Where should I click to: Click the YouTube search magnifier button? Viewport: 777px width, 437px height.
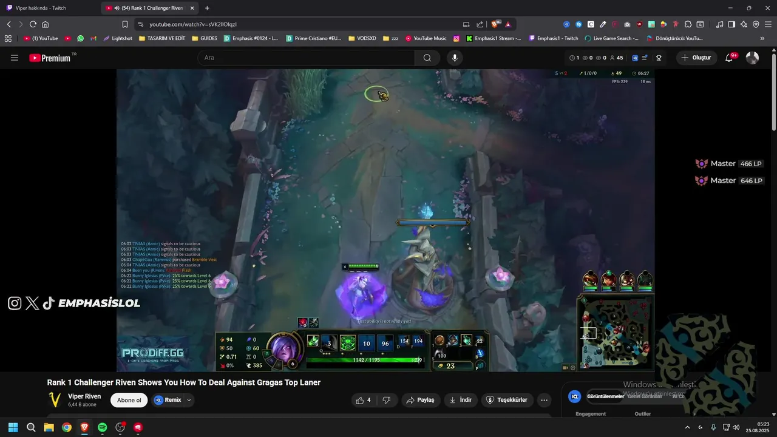(427, 58)
